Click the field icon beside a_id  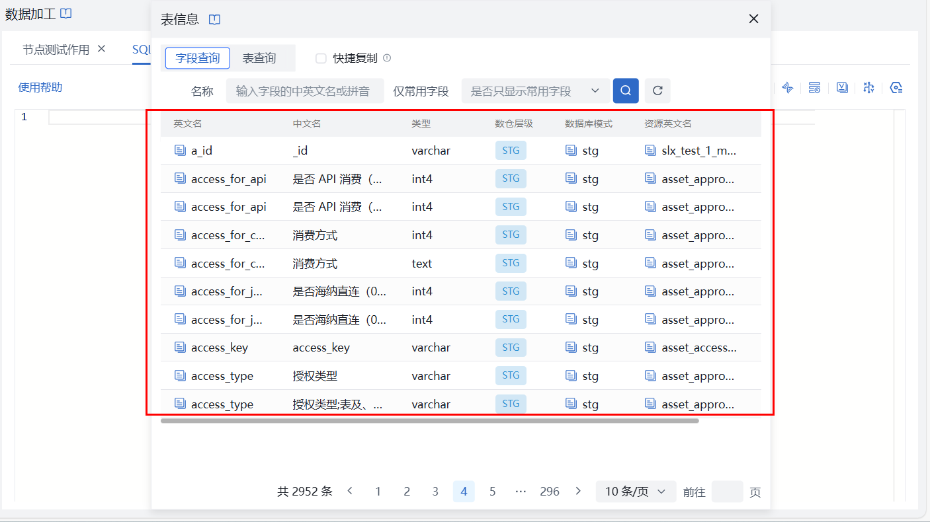point(180,151)
